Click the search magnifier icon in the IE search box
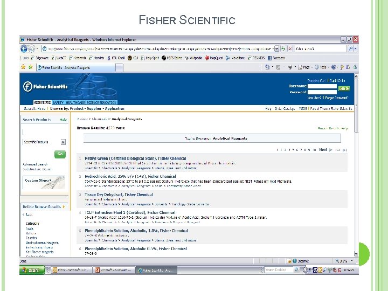 [x=350, y=48]
